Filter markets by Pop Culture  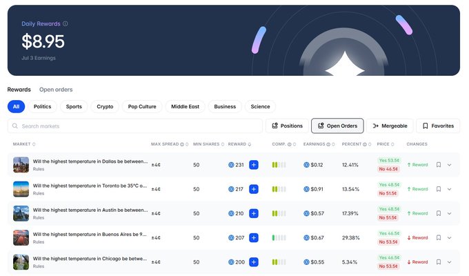(x=142, y=106)
